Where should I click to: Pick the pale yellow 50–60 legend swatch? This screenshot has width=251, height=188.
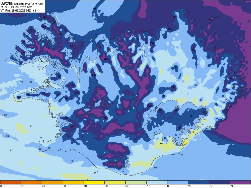coord(115,182)
